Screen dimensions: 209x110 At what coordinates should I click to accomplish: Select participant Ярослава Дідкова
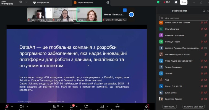click(x=183, y=99)
